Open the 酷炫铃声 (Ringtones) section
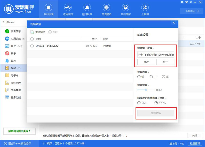The width and height of the screenshot is (205, 147). click(87, 9)
